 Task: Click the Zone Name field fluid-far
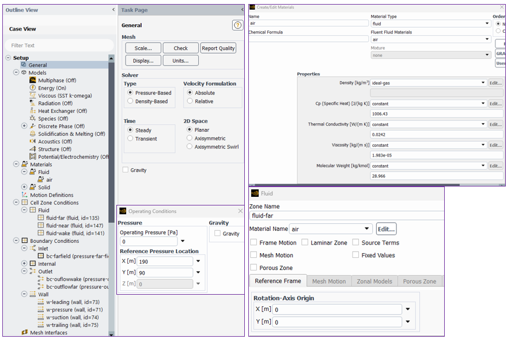(x=346, y=215)
